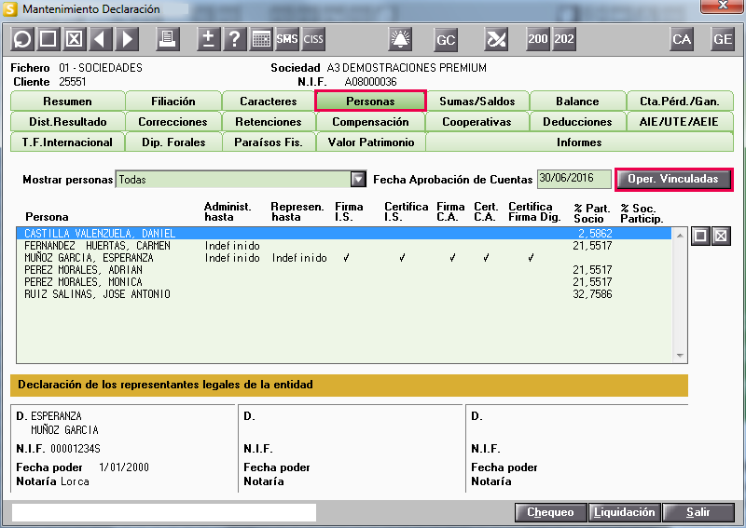The image size is (746, 528).
Task: Click the refresh circular arrow toolbar icon
Action: tap(21, 39)
